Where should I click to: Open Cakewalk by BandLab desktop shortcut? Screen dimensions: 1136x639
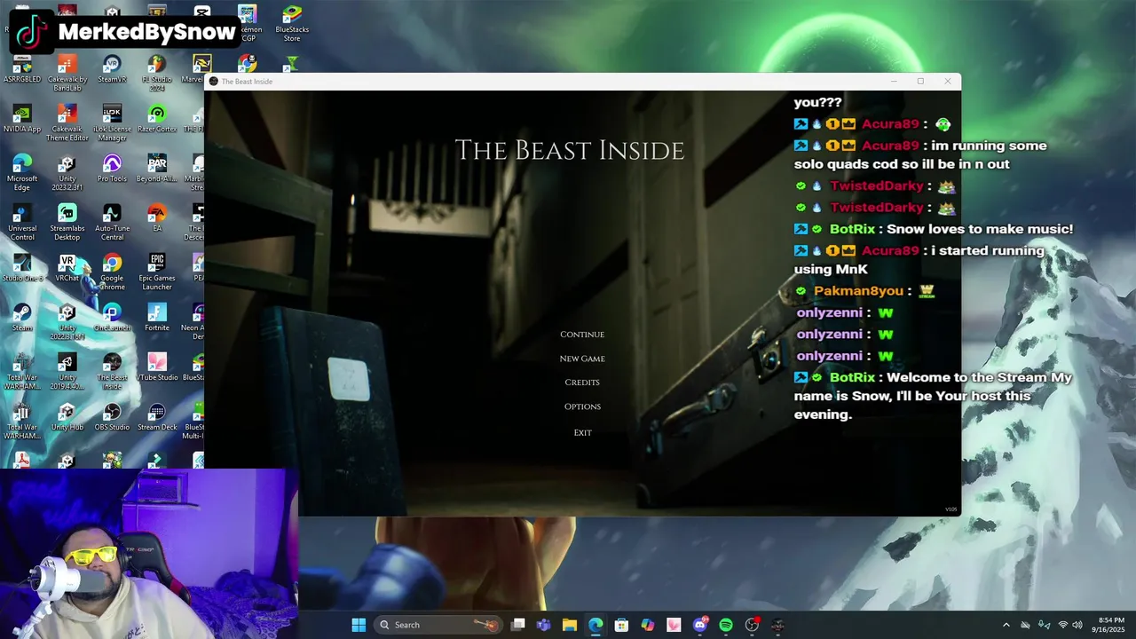click(67, 72)
